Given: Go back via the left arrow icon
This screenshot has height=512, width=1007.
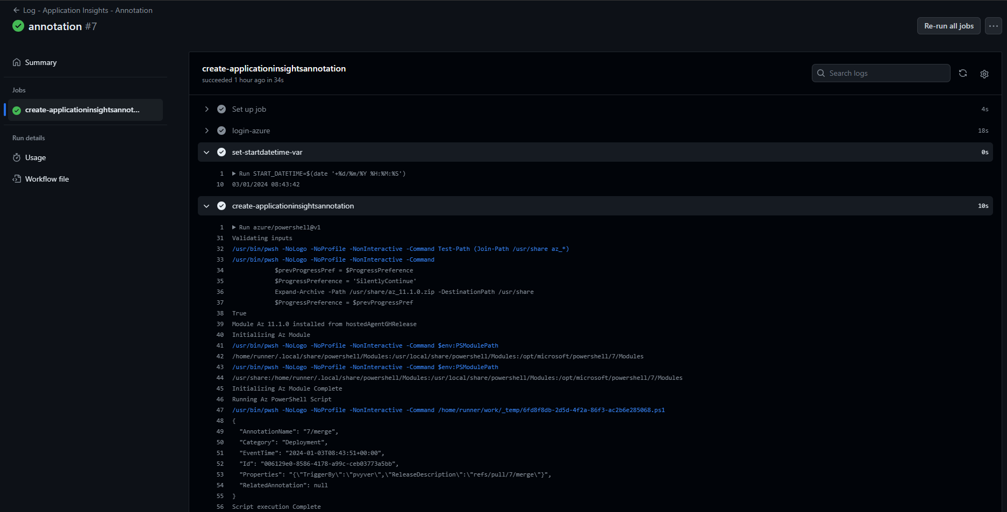Looking at the screenshot, I should (x=16, y=10).
